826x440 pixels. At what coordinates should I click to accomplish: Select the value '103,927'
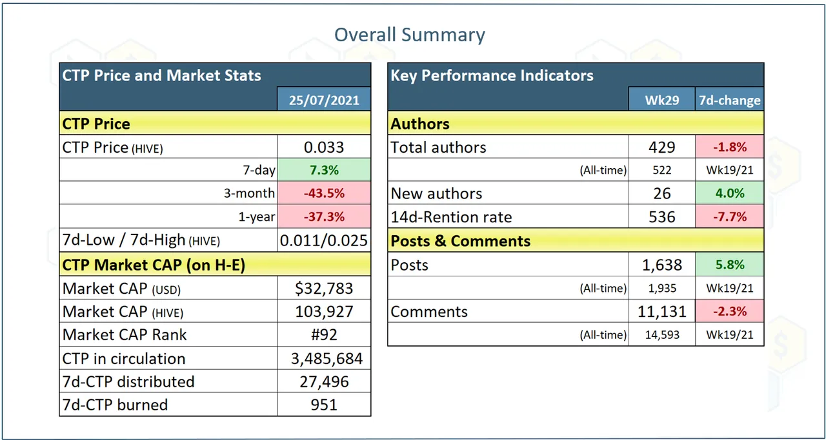(324, 312)
